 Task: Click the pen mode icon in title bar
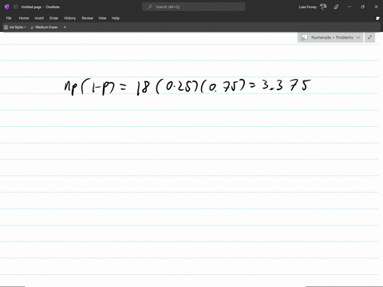click(336, 7)
